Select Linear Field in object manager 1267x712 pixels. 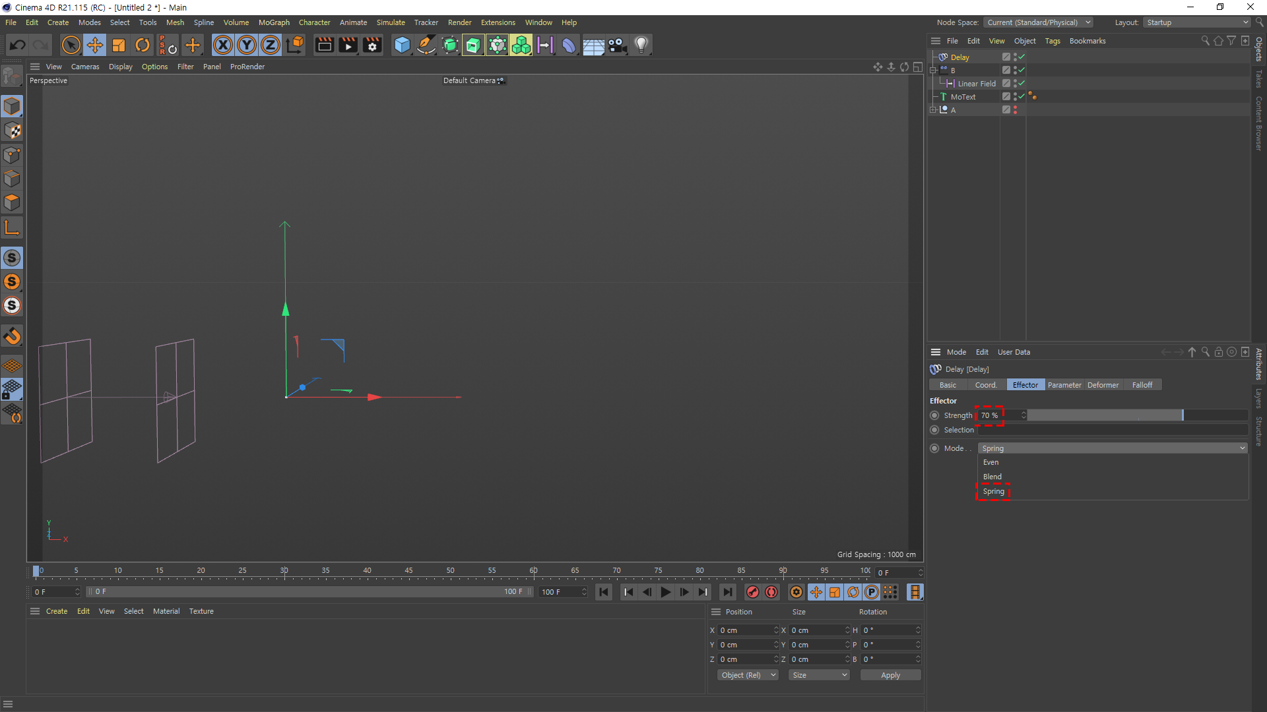tap(976, 84)
